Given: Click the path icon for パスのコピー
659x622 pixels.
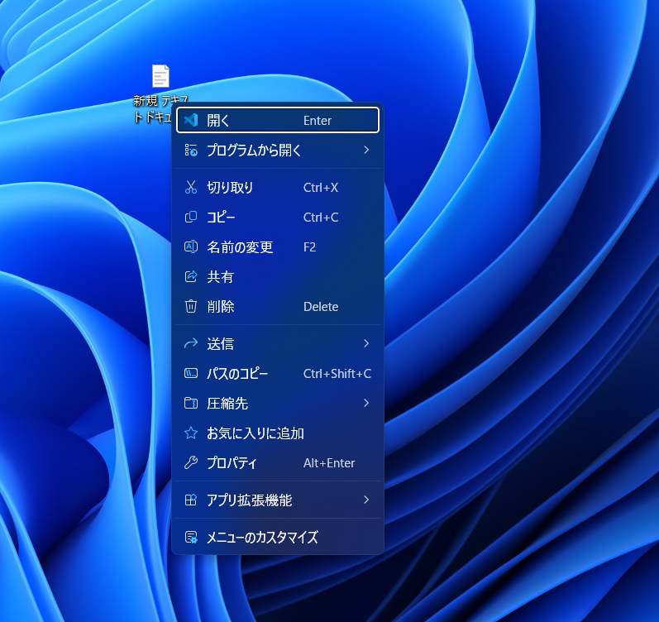Looking at the screenshot, I should click(191, 374).
